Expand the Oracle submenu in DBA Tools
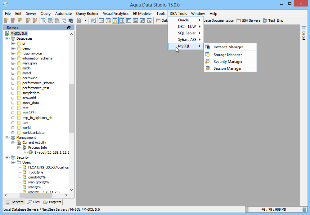The image size is (310, 215). (186, 20)
